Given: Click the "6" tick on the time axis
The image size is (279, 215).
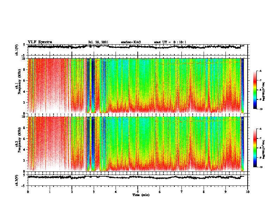Looking at the screenshot, I should click(160, 192).
